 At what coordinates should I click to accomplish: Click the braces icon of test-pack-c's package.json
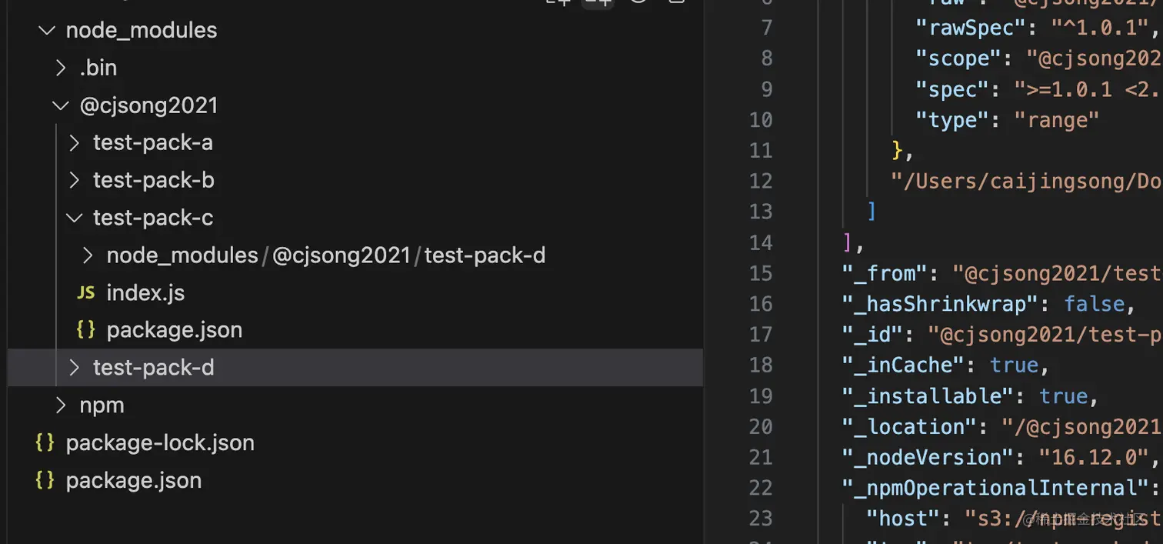[x=86, y=330]
